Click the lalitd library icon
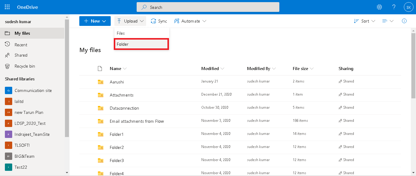 (x=9, y=101)
